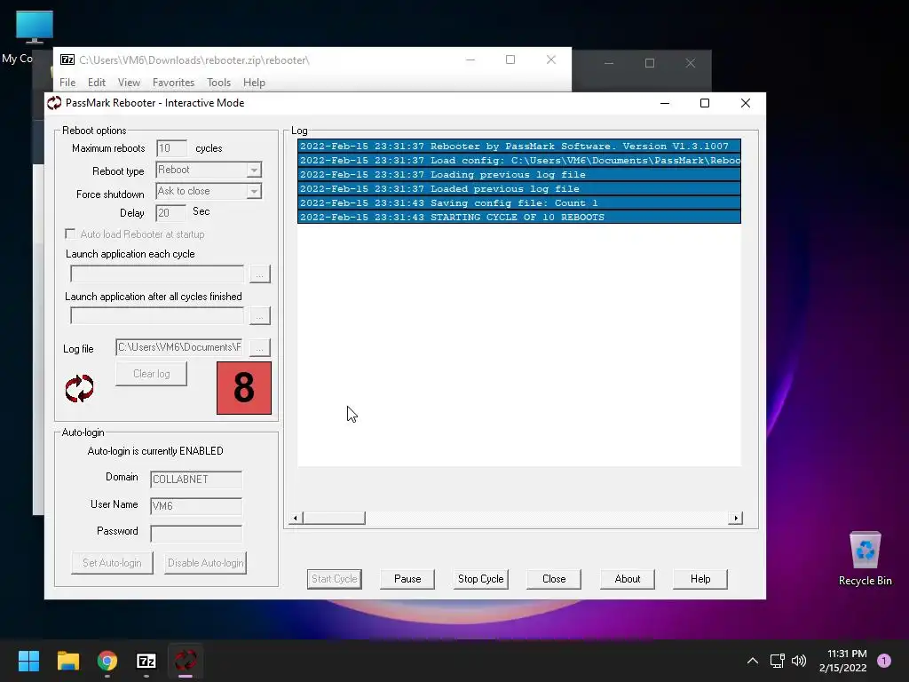Image resolution: width=909 pixels, height=682 pixels.
Task: Open the Reboot type dropdown
Action: click(x=254, y=170)
